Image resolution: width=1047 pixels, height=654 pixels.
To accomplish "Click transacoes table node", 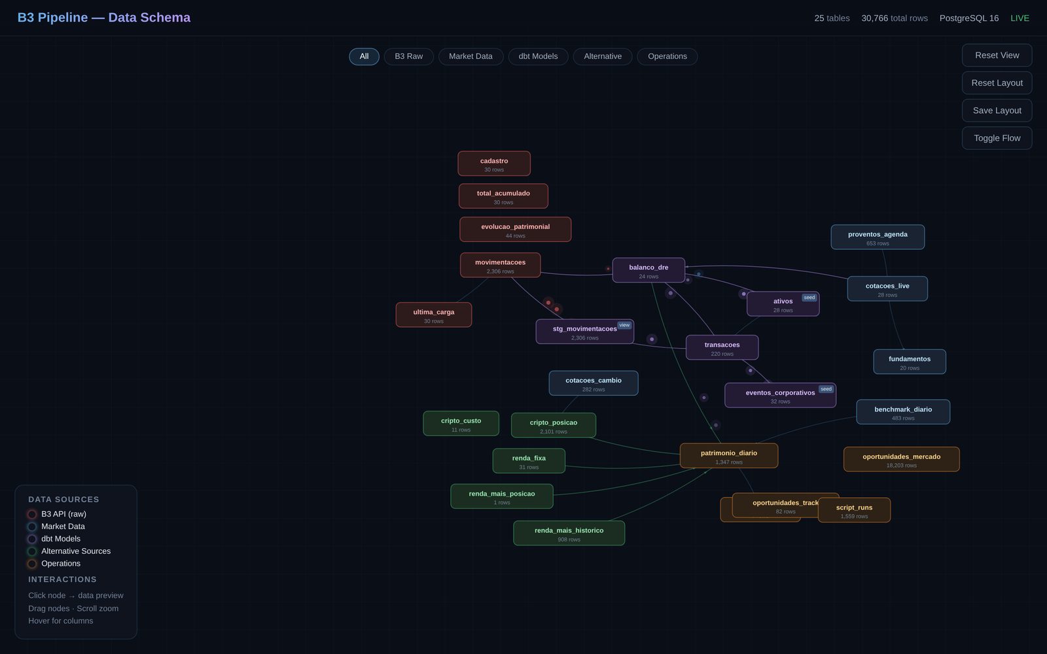I will click(722, 347).
